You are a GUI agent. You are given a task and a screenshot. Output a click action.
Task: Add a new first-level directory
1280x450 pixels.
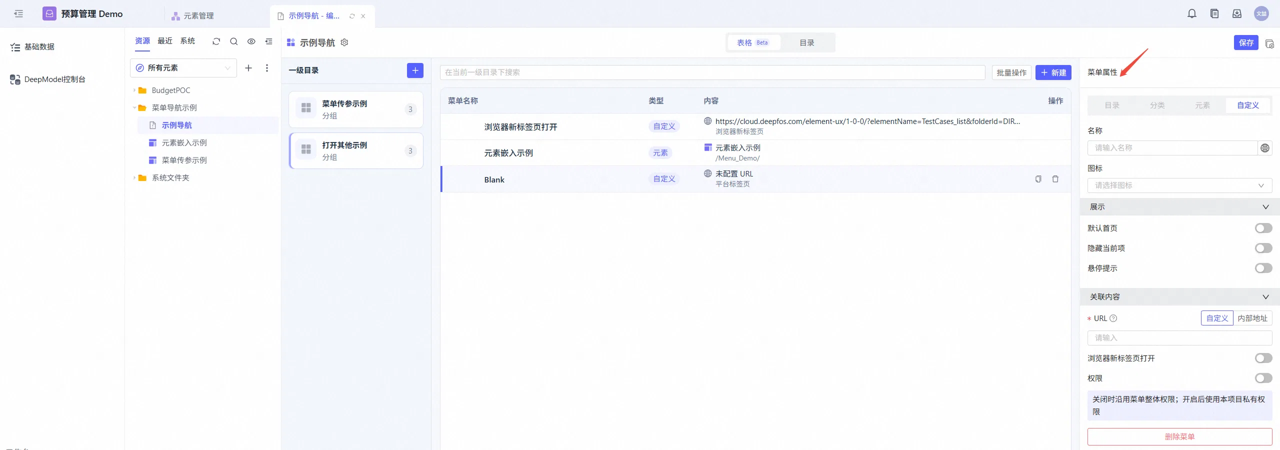click(415, 70)
